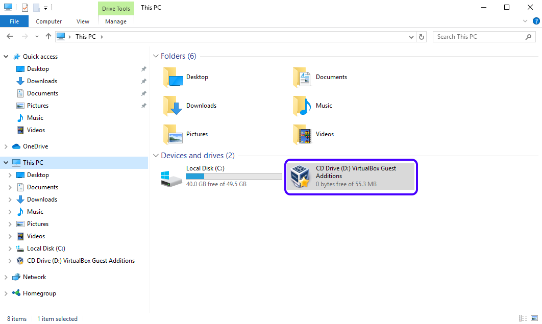Open the File menu tab
This screenshot has height=324, width=542.
(14, 21)
